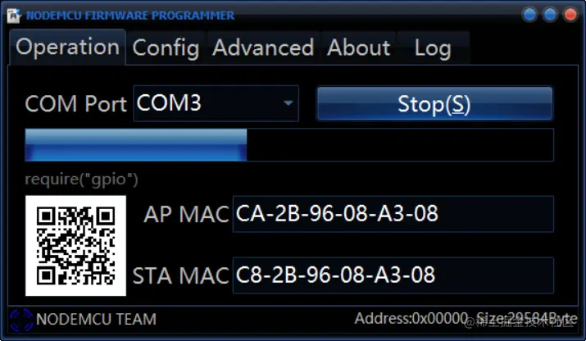This screenshot has width=586, height=341.
Task: Show the About tab
Action: pos(358,48)
